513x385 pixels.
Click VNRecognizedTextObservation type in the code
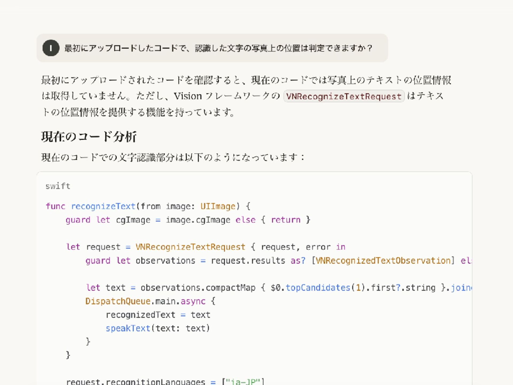pos(383,261)
